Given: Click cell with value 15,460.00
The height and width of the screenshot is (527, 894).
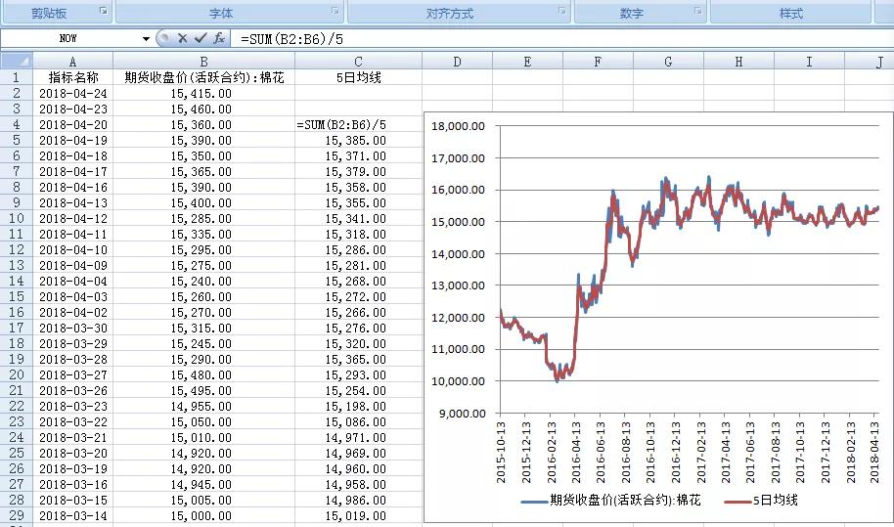Looking at the screenshot, I should coord(204,109).
